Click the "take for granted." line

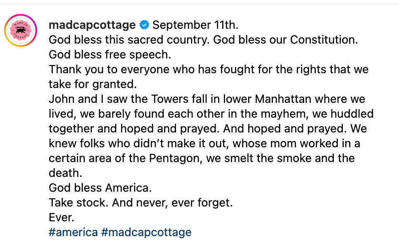92,84
